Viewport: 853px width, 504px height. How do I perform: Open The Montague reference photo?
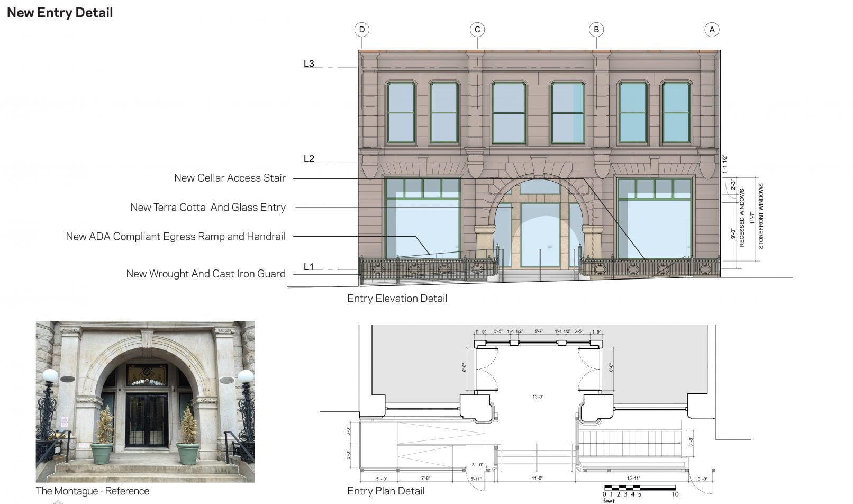145,401
